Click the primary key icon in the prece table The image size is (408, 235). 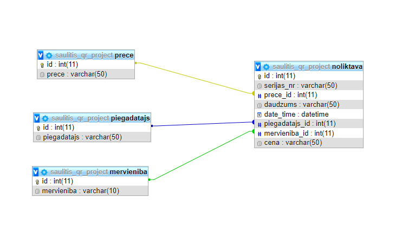[42, 65]
